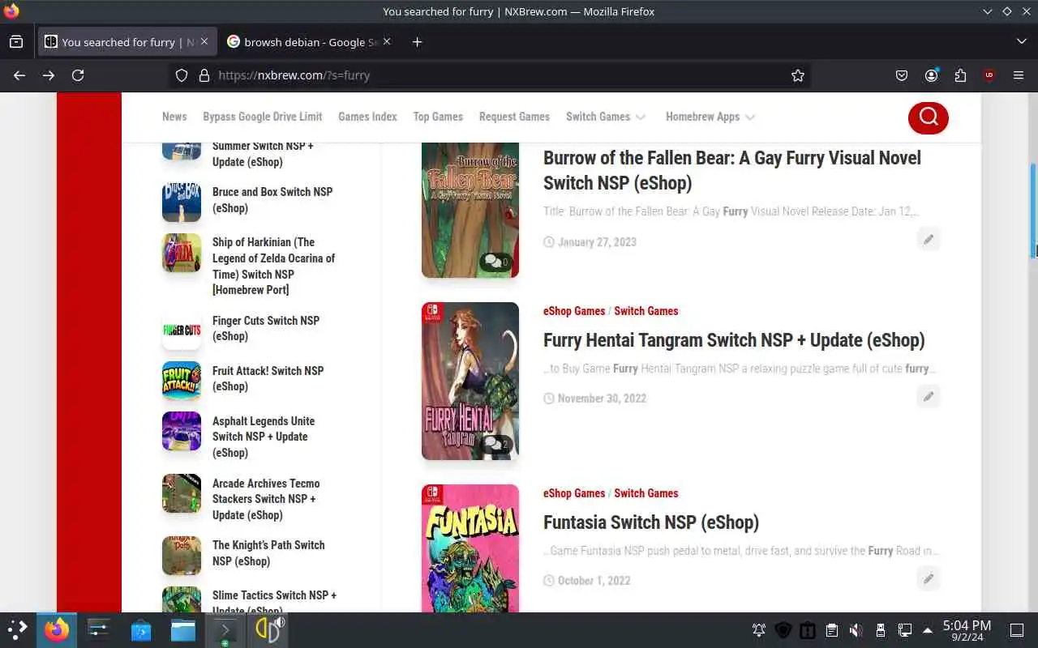Open the Firefox View icon
The height and width of the screenshot is (648, 1038).
coord(16,42)
